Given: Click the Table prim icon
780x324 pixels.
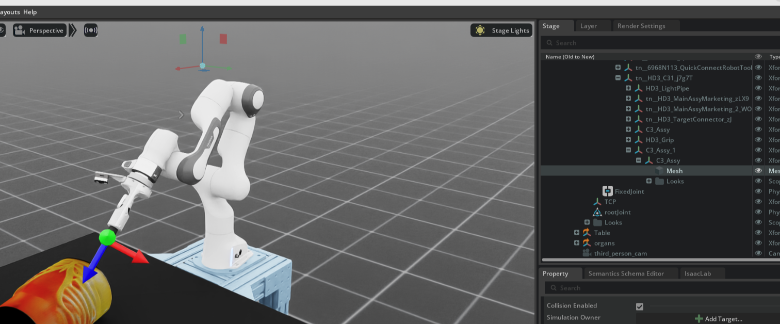Looking at the screenshot, I should pos(587,233).
